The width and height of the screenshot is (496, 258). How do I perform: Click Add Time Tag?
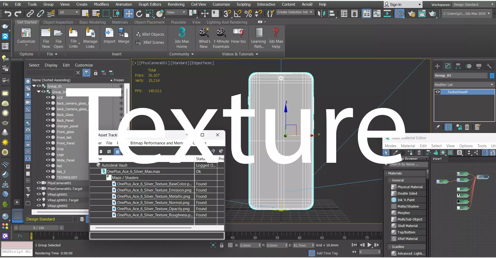tap(327, 253)
